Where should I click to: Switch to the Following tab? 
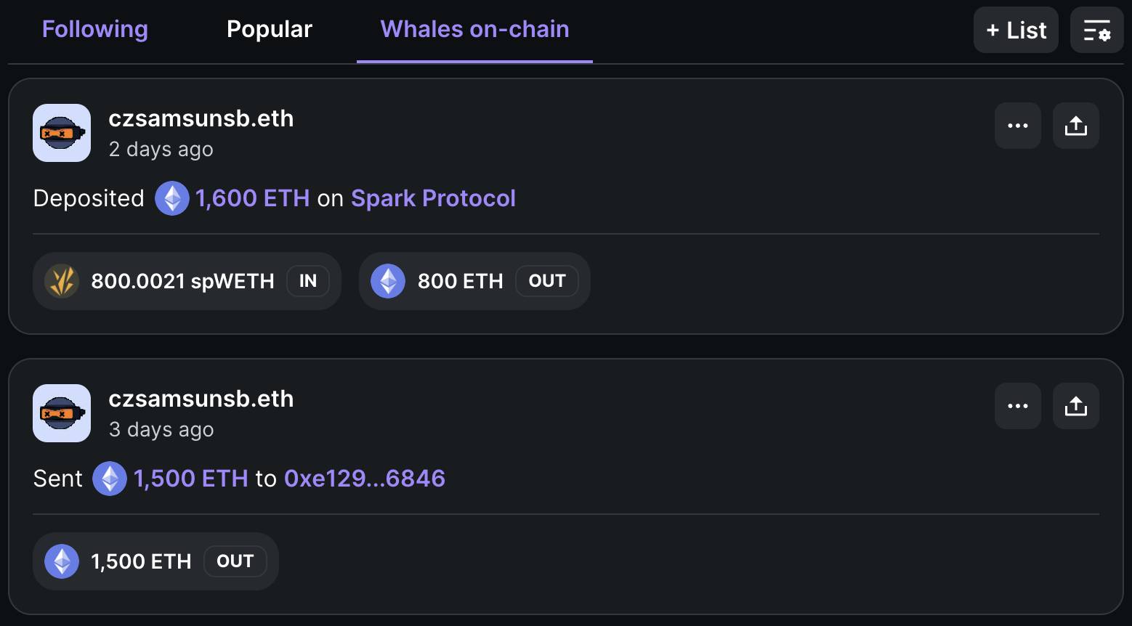(x=95, y=29)
